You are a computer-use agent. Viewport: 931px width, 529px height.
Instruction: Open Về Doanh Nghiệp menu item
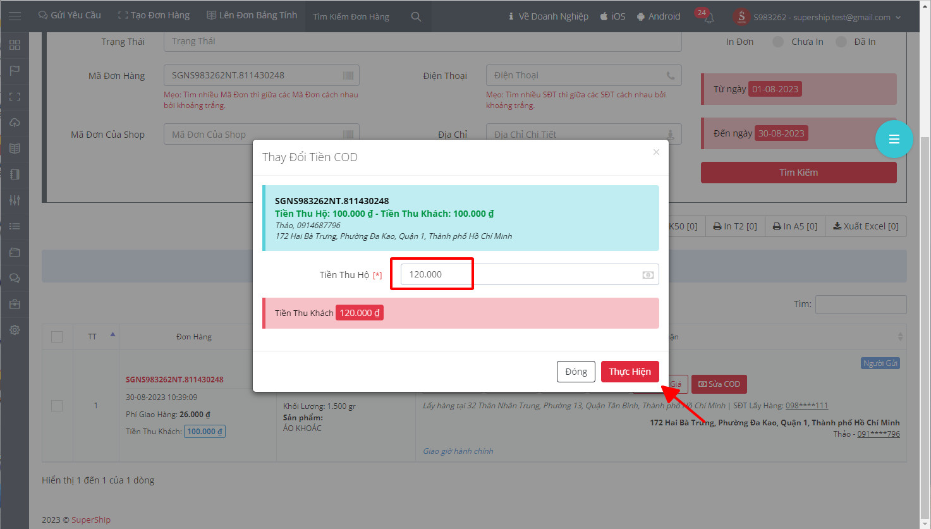click(x=548, y=16)
